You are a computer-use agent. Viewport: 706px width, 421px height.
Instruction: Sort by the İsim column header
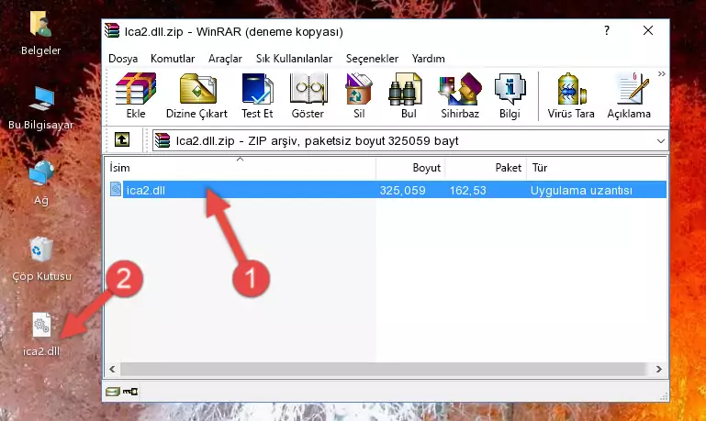[x=241, y=168]
